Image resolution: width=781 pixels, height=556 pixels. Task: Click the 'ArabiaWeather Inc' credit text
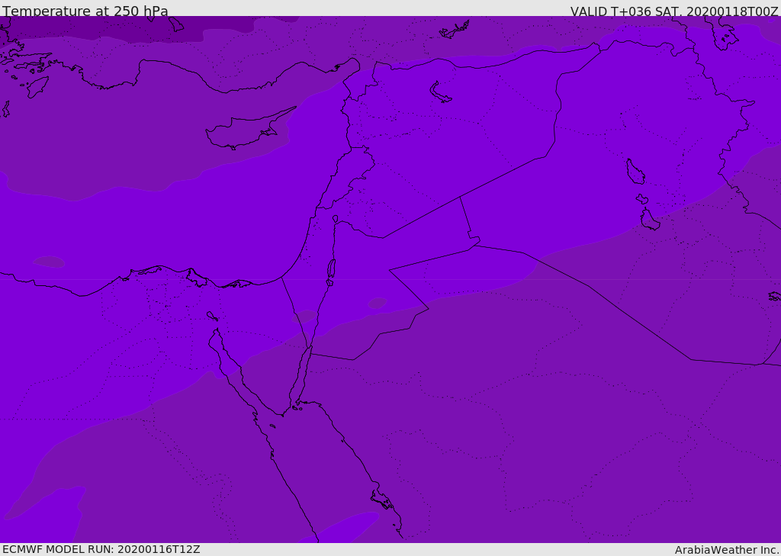(x=726, y=550)
